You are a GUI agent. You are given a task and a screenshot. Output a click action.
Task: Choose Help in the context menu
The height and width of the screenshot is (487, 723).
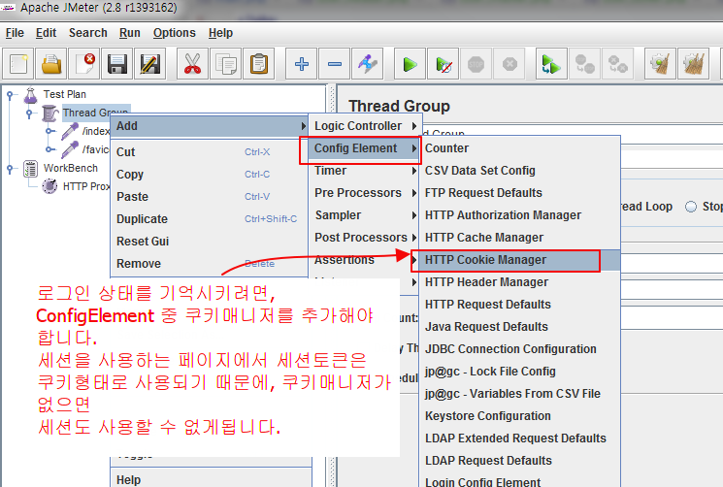click(x=211, y=479)
